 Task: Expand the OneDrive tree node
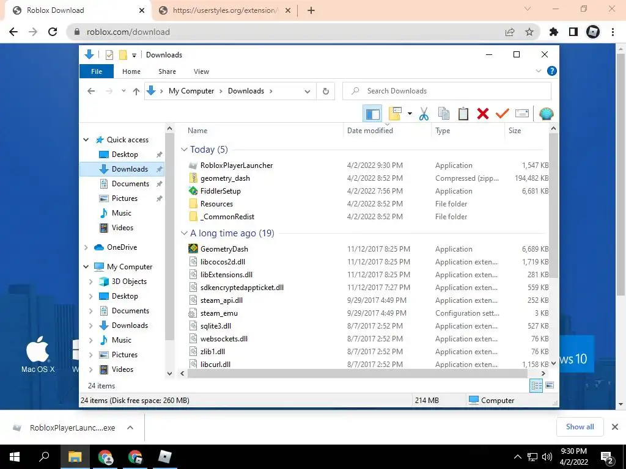[86, 247]
